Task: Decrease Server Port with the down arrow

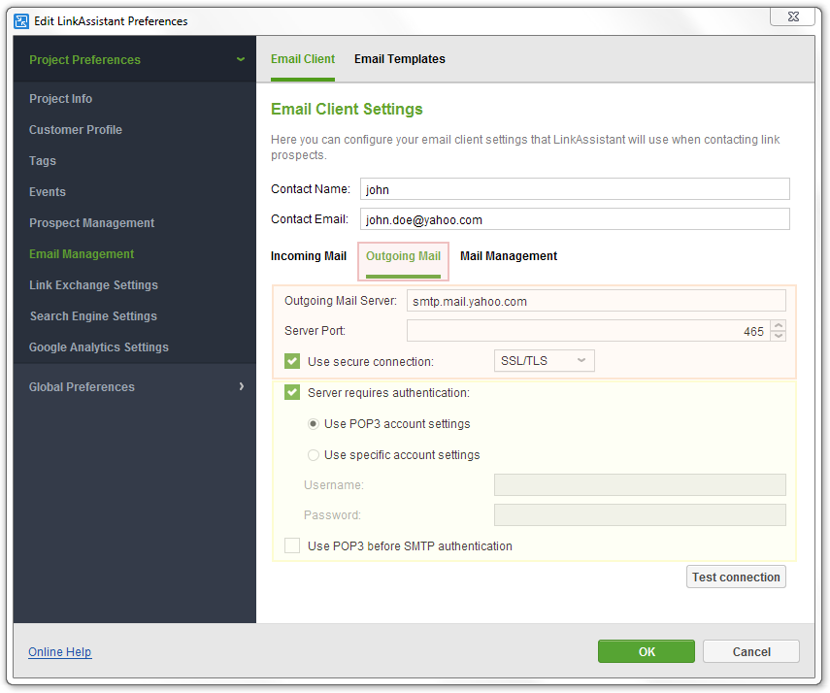Action: [779, 336]
